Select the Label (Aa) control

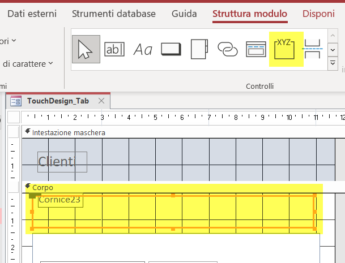pyautogui.click(x=143, y=49)
